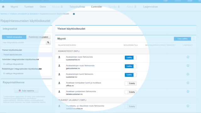
Task: Toggle Sallittu switch for getcustomer.nv
Action: coord(131,66)
